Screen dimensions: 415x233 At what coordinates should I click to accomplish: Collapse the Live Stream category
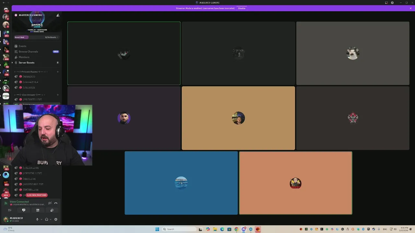pyautogui.click(x=29, y=95)
